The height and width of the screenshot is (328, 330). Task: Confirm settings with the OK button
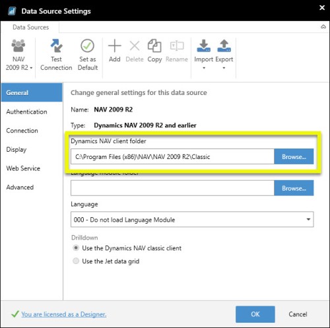point(255,314)
